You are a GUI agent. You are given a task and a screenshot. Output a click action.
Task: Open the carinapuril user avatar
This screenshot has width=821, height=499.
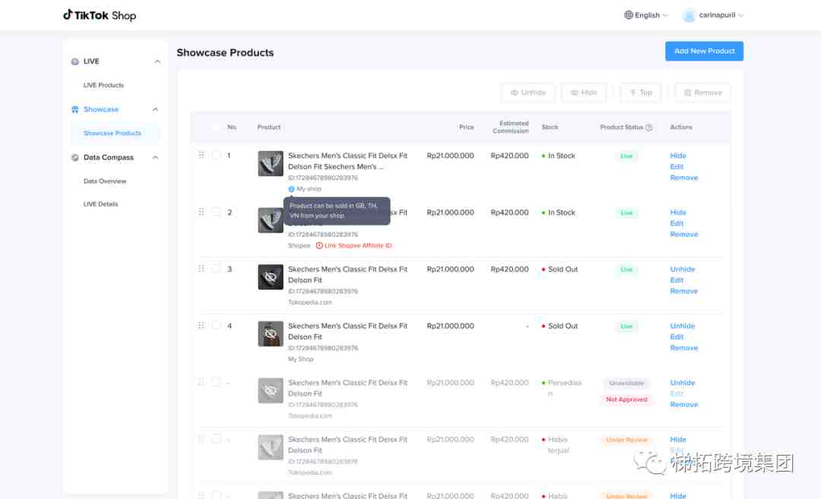689,15
